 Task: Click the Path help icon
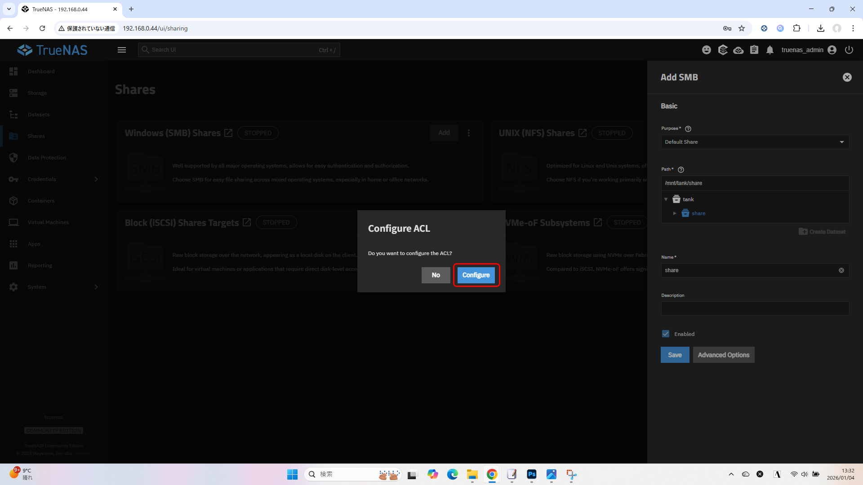[x=681, y=170]
